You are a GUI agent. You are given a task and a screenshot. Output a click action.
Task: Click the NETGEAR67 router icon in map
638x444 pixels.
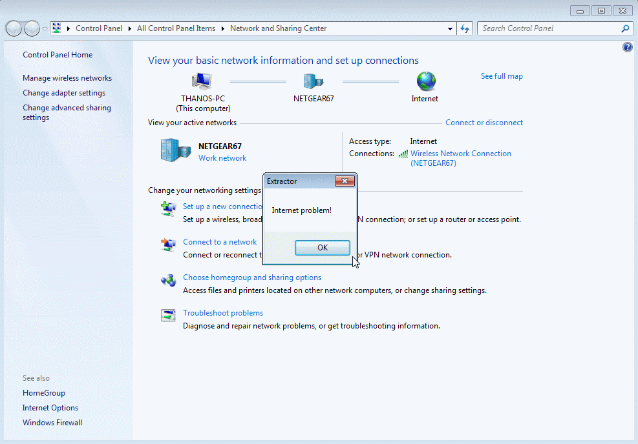pos(314,81)
